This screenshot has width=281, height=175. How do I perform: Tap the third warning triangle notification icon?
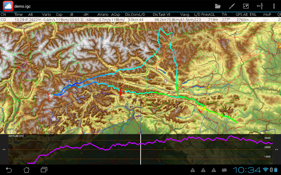[214, 170]
